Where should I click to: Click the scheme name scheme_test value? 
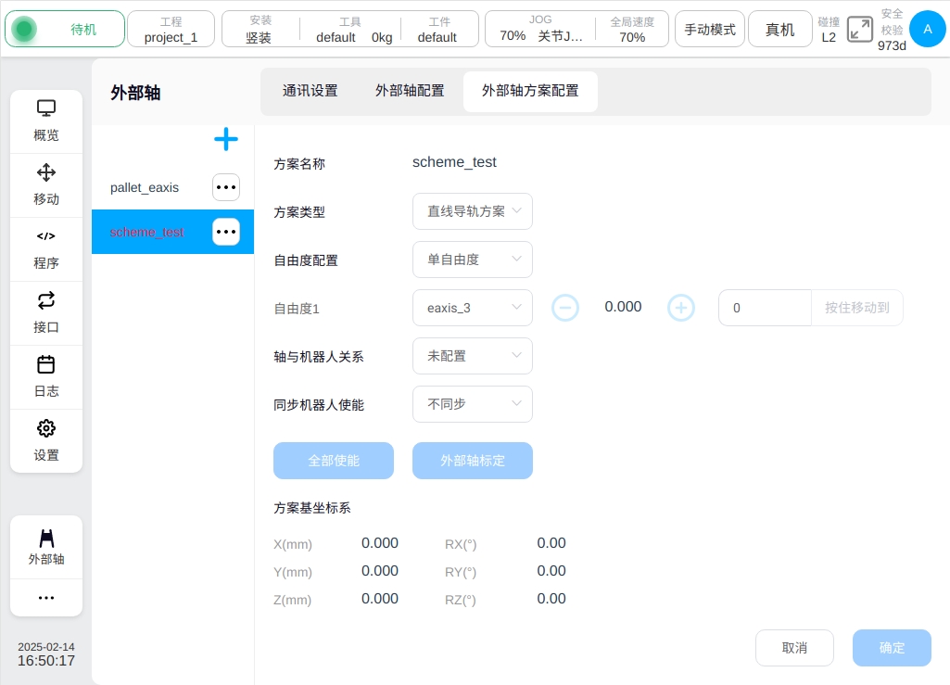[x=454, y=162]
